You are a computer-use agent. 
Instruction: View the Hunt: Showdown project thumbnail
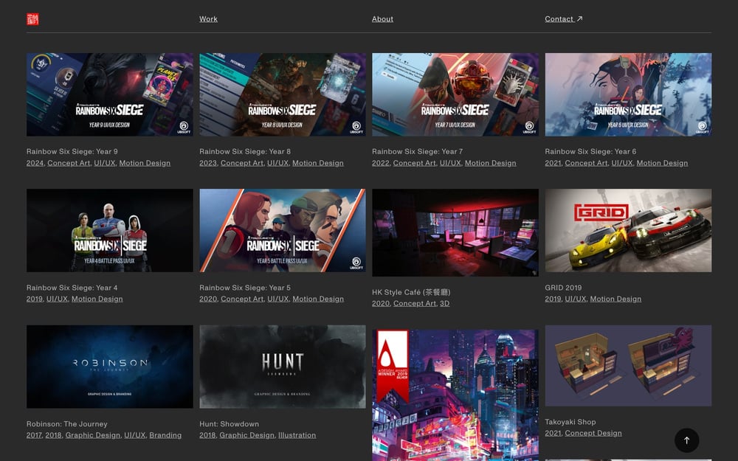pos(282,367)
